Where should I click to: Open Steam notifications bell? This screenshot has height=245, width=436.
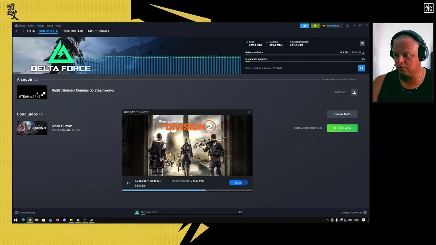coord(315,26)
